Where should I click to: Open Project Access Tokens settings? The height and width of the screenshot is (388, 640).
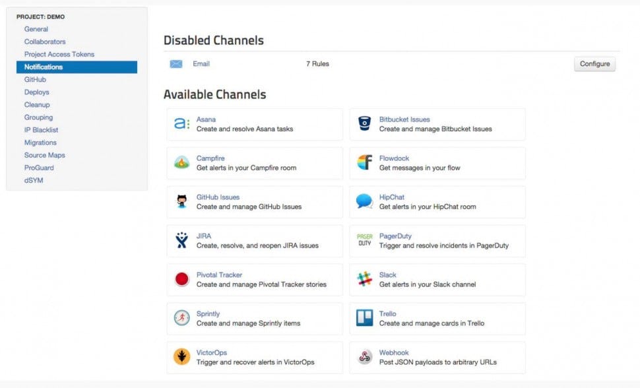[x=59, y=54]
